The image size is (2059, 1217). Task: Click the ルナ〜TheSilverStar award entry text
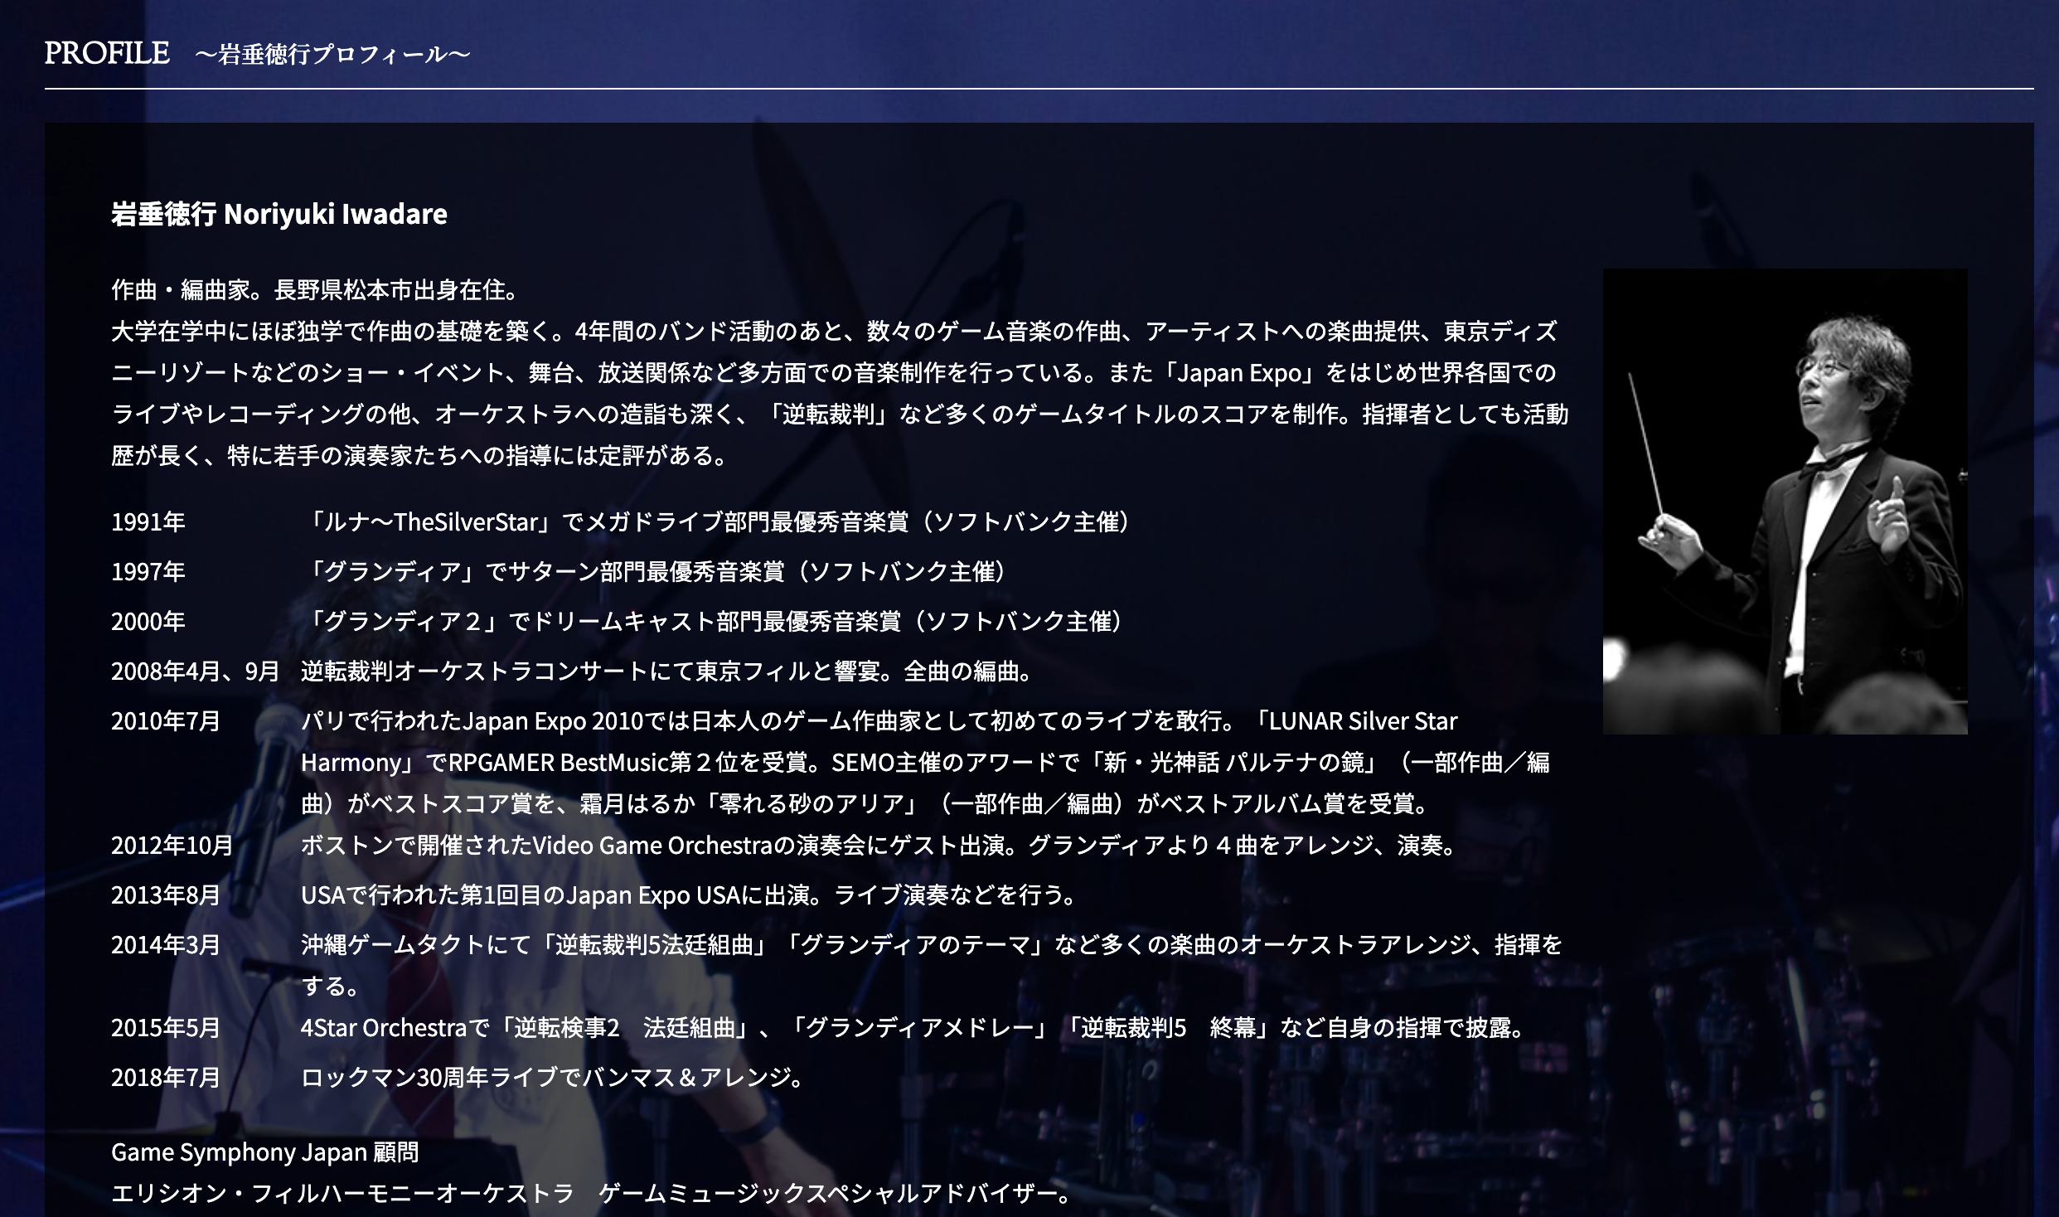[x=718, y=522]
